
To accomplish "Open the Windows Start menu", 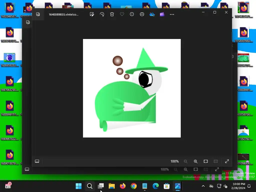I will click(78, 186).
